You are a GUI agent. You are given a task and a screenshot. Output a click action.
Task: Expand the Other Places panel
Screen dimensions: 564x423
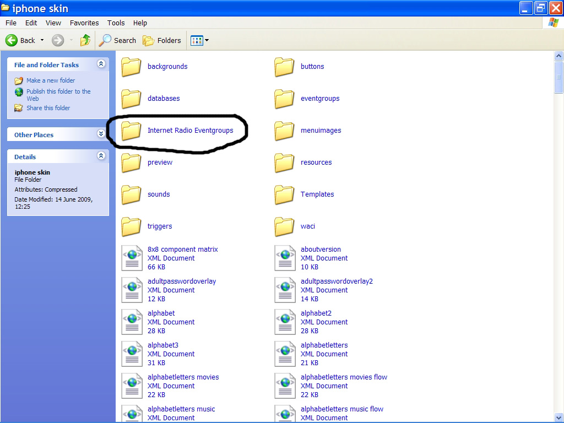(101, 134)
